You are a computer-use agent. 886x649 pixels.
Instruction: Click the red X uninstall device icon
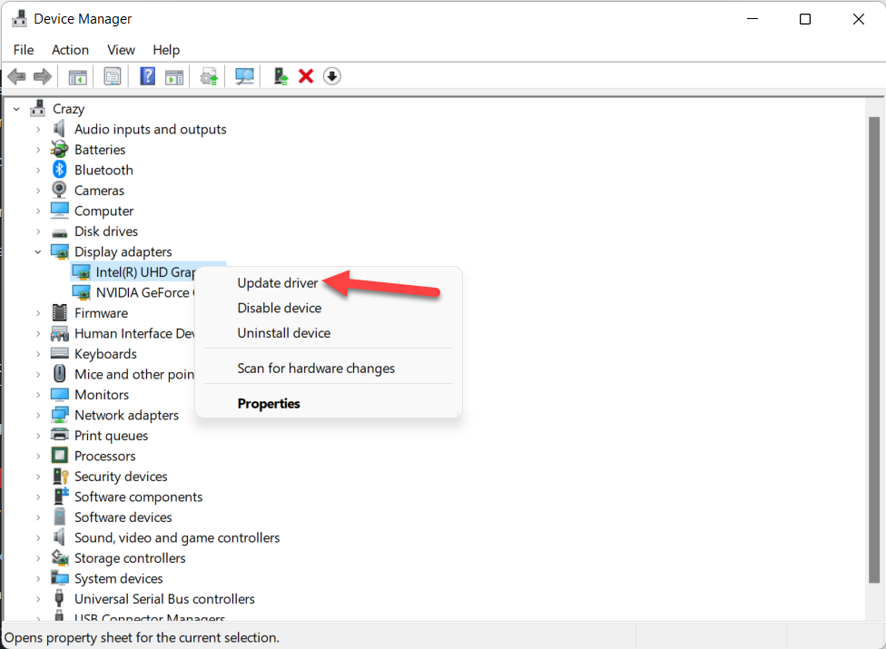[x=306, y=76]
